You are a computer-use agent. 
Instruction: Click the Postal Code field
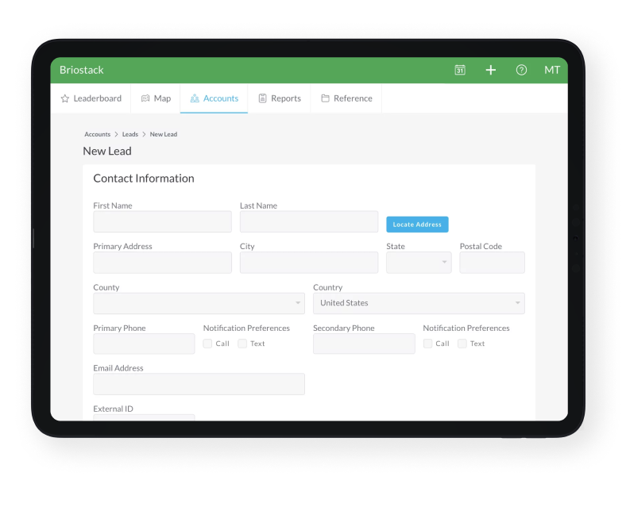tap(493, 263)
